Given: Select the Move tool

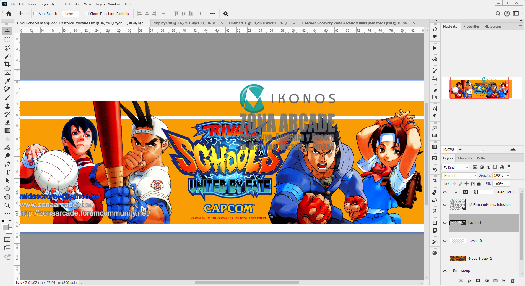Looking at the screenshot, I should click(7, 31).
